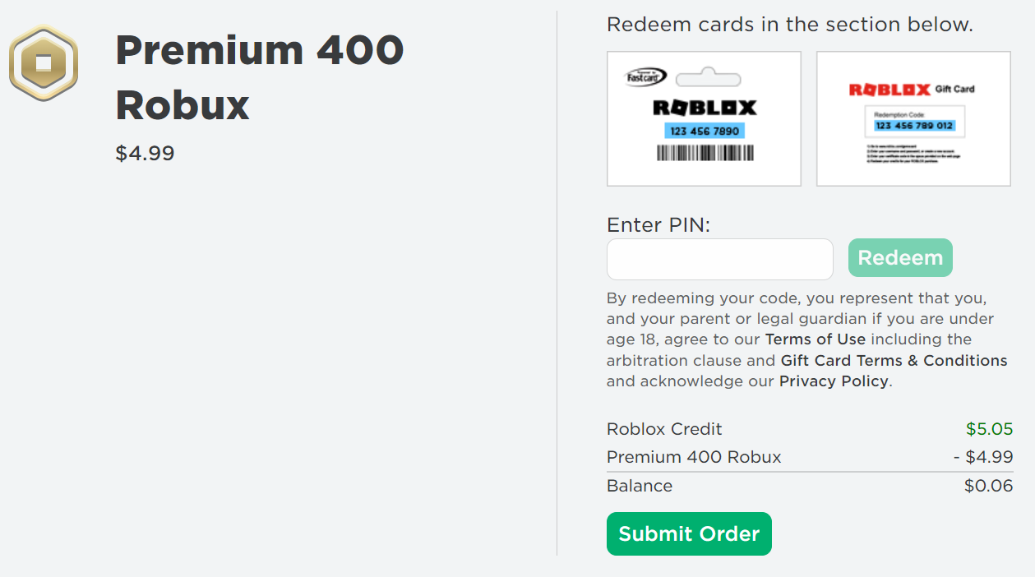Open Gift Card Terms & Conditions link
The height and width of the screenshot is (577, 1035).
894,361
